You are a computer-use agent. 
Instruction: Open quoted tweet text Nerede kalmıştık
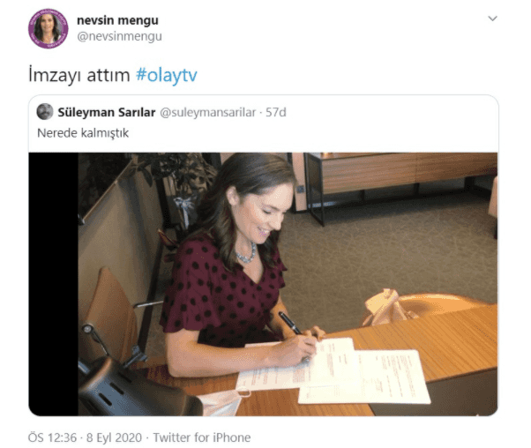tap(83, 133)
